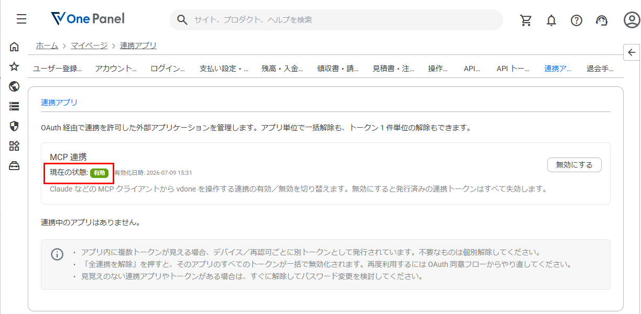This screenshot has height=314, width=641.
Task: Select the active 連携ア tab
Action: pos(558,69)
